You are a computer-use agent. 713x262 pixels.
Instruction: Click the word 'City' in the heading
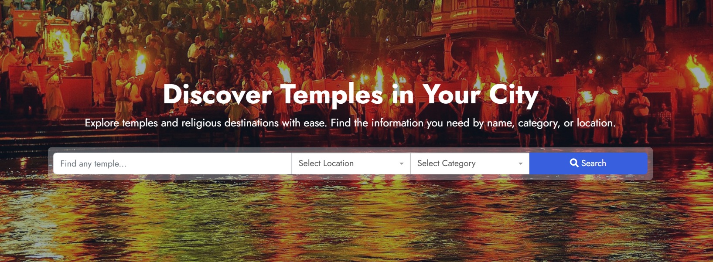(x=514, y=95)
